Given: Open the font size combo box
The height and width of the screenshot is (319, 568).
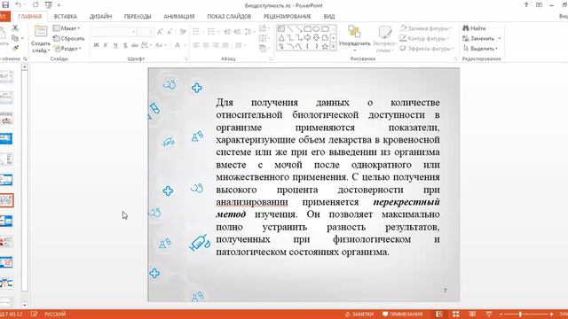Looking at the screenshot, I should pos(146,32).
